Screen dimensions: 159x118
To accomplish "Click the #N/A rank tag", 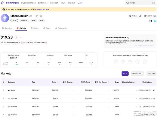I will (14, 20).
